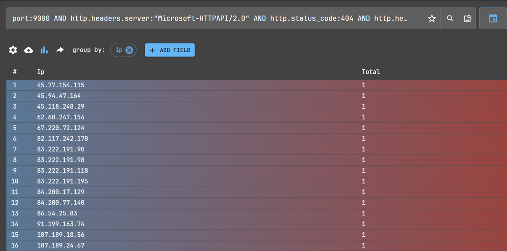Open the image search icon

(467, 19)
